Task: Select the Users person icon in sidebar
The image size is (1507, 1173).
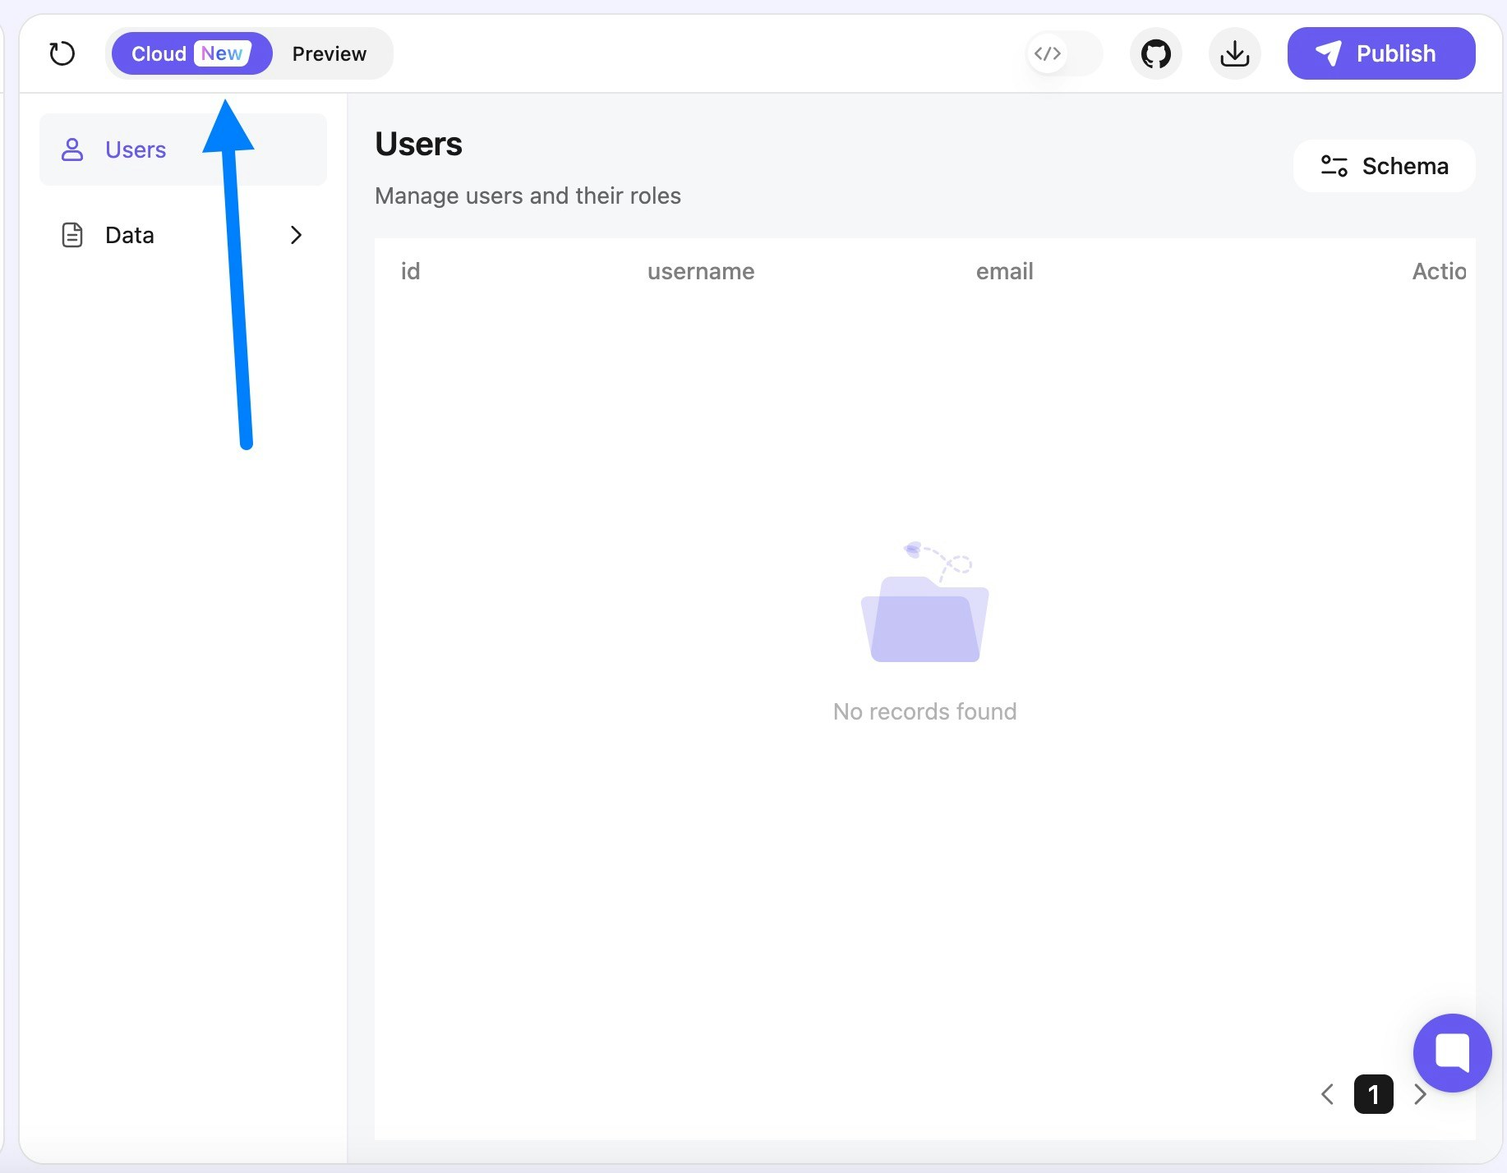Action: (x=73, y=149)
